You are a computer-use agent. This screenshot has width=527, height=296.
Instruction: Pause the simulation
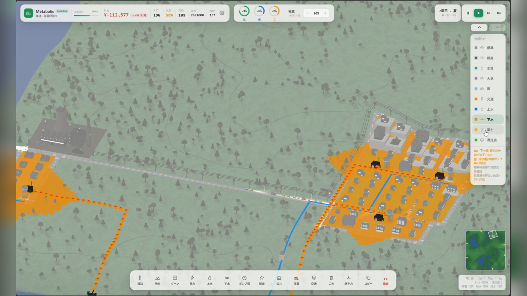click(x=468, y=13)
